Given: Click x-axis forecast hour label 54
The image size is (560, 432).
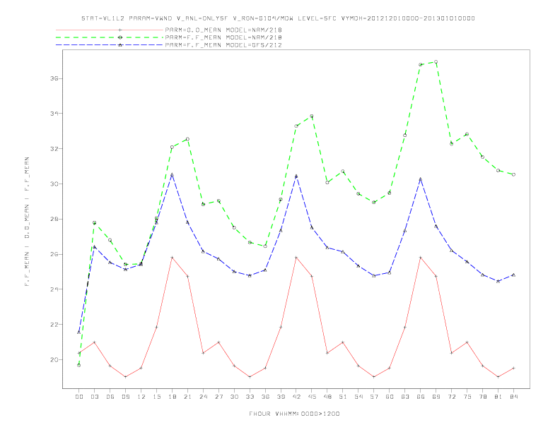Looking at the screenshot, I should pyautogui.click(x=358, y=397).
